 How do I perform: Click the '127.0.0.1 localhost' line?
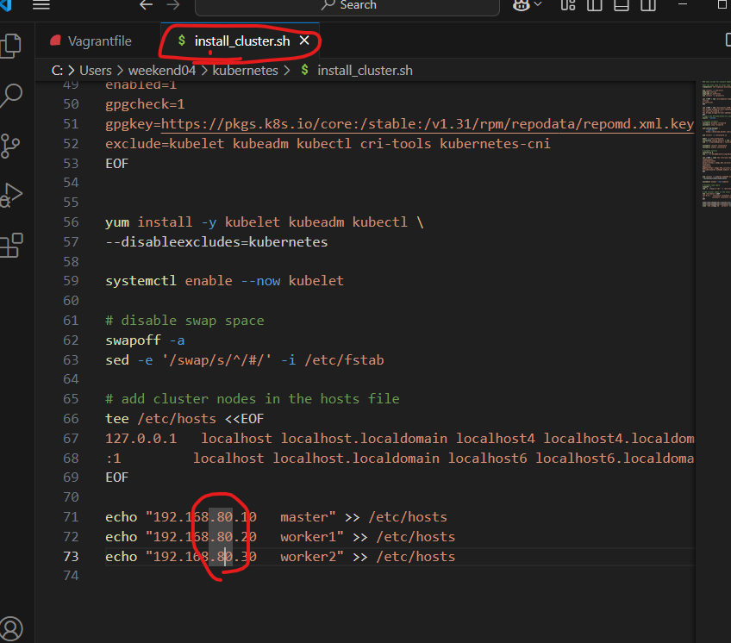[x=399, y=439]
